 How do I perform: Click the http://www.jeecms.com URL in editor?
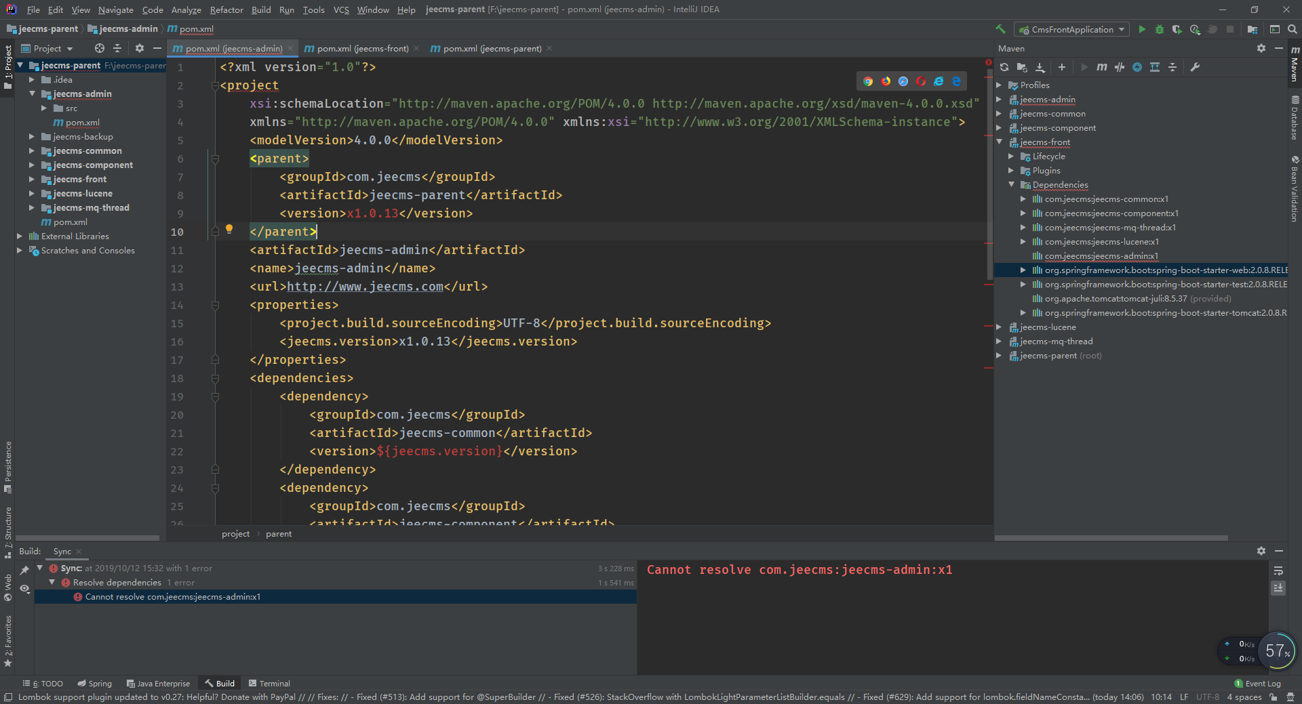[x=365, y=287]
